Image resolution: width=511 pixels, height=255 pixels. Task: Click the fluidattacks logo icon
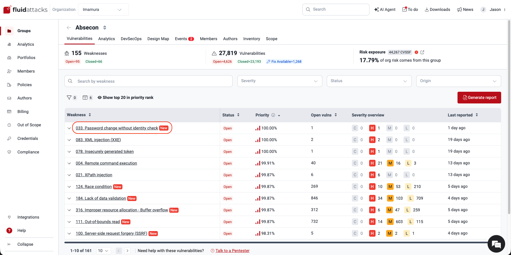point(7,9)
